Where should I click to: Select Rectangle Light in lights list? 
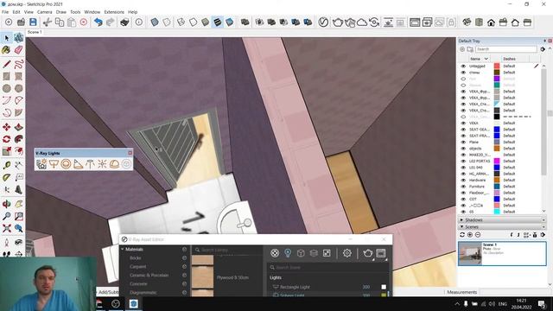click(295, 287)
